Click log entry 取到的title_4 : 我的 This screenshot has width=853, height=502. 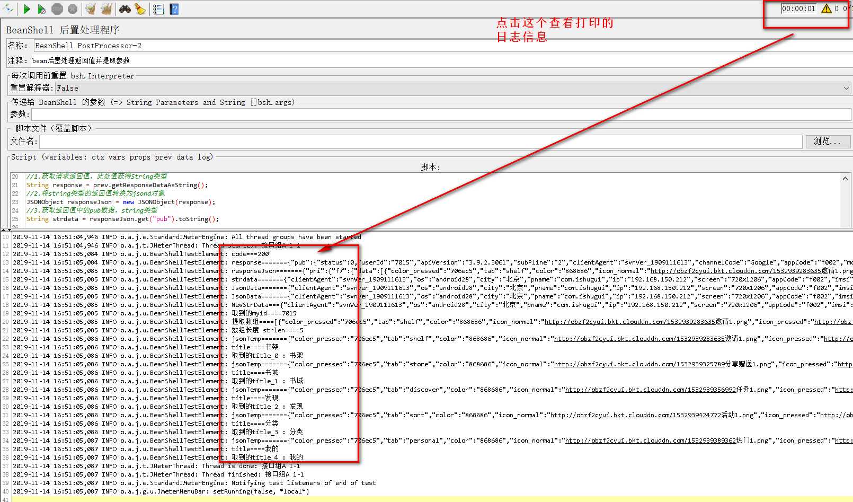point(267,457)
